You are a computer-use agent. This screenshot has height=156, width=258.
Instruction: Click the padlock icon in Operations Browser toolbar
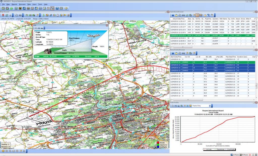coord(205,15)
